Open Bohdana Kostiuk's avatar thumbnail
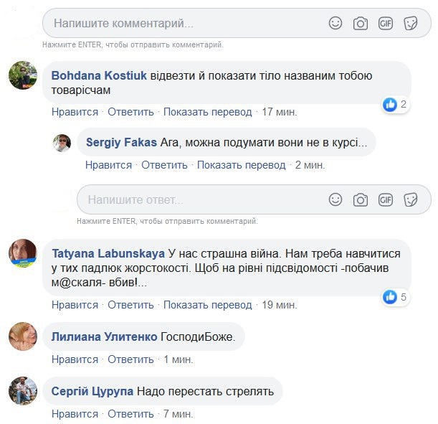 [22, 75]
